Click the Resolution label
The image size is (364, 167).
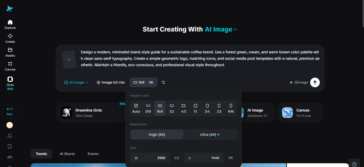138,124
